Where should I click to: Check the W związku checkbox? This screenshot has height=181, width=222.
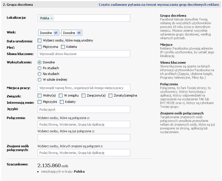[x=60, y=96]
